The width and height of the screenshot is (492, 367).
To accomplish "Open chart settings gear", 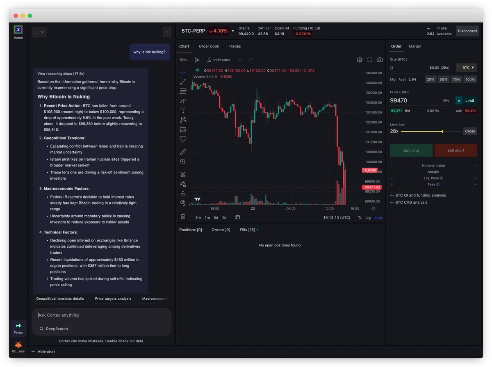I will [360, 60].
